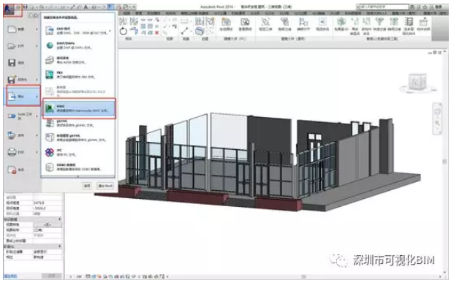Image resolution: width=451 pixels, height=283 pixels.
Task: Open the Properties help link
Action: tap(10, 276)
